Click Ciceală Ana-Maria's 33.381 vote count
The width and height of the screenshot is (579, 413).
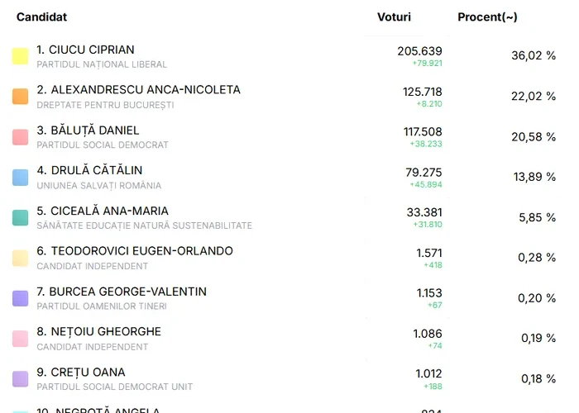[x=424, y=211]
